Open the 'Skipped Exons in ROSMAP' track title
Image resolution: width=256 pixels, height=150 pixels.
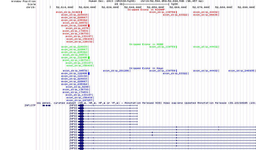pyautogui.click(x=142, y=9)
